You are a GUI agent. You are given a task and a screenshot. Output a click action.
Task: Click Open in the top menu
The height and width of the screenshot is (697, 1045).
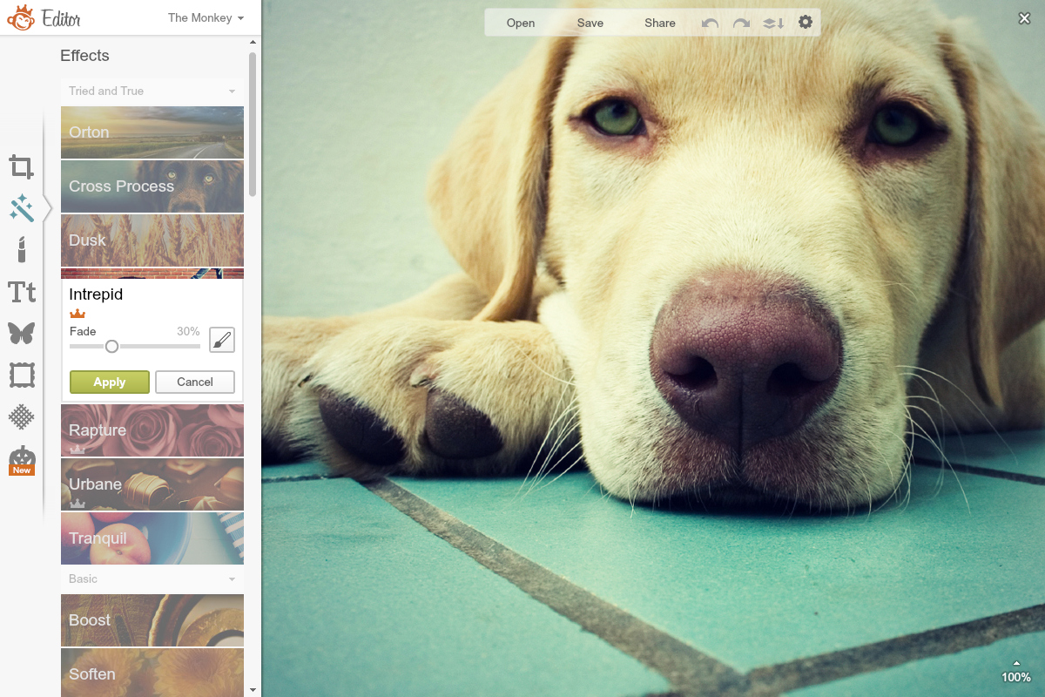pyautogui.click(x=521, y=24)
